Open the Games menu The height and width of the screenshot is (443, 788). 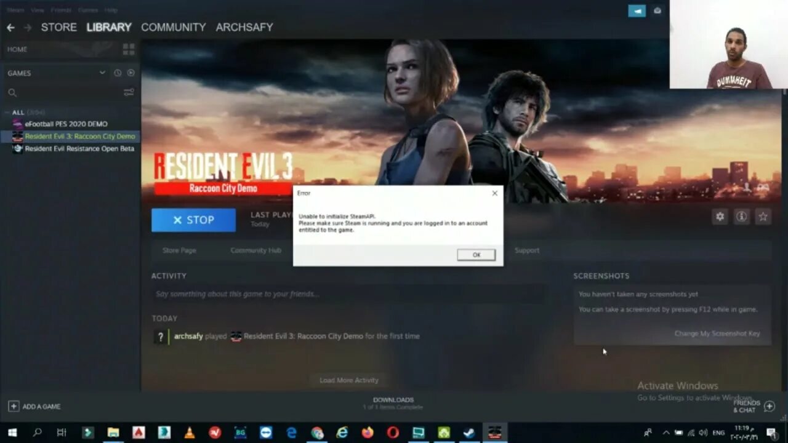87,10
